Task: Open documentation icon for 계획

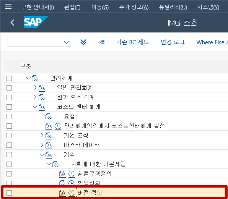Action: tap(49, 155)
